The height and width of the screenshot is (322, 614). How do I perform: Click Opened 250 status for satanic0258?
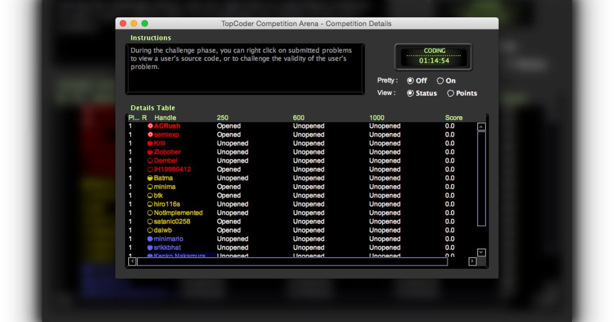pyautogui.click(x=228, y=221)
